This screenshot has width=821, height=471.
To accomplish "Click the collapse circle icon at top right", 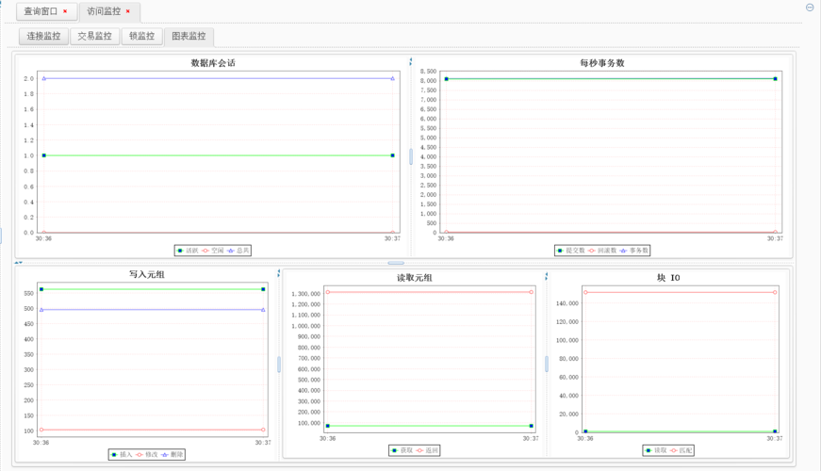I will tap(810, 8).
